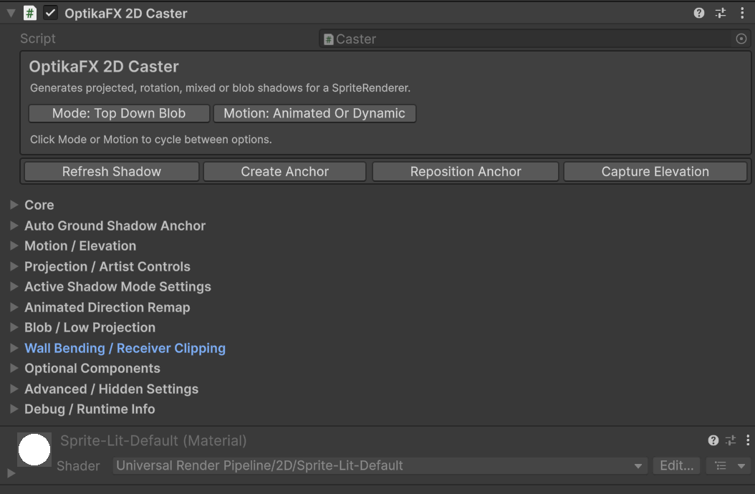The width and height of the screenshot is (755, 494).
Task: Open OptikaFX 2D Caster component kebab menu
Action: [742, 13]
